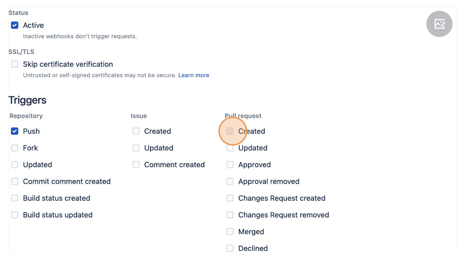This screenshot has width=463, height=259.
Task: Enable the Repository Fork trigger
Action: click(15, 148)
